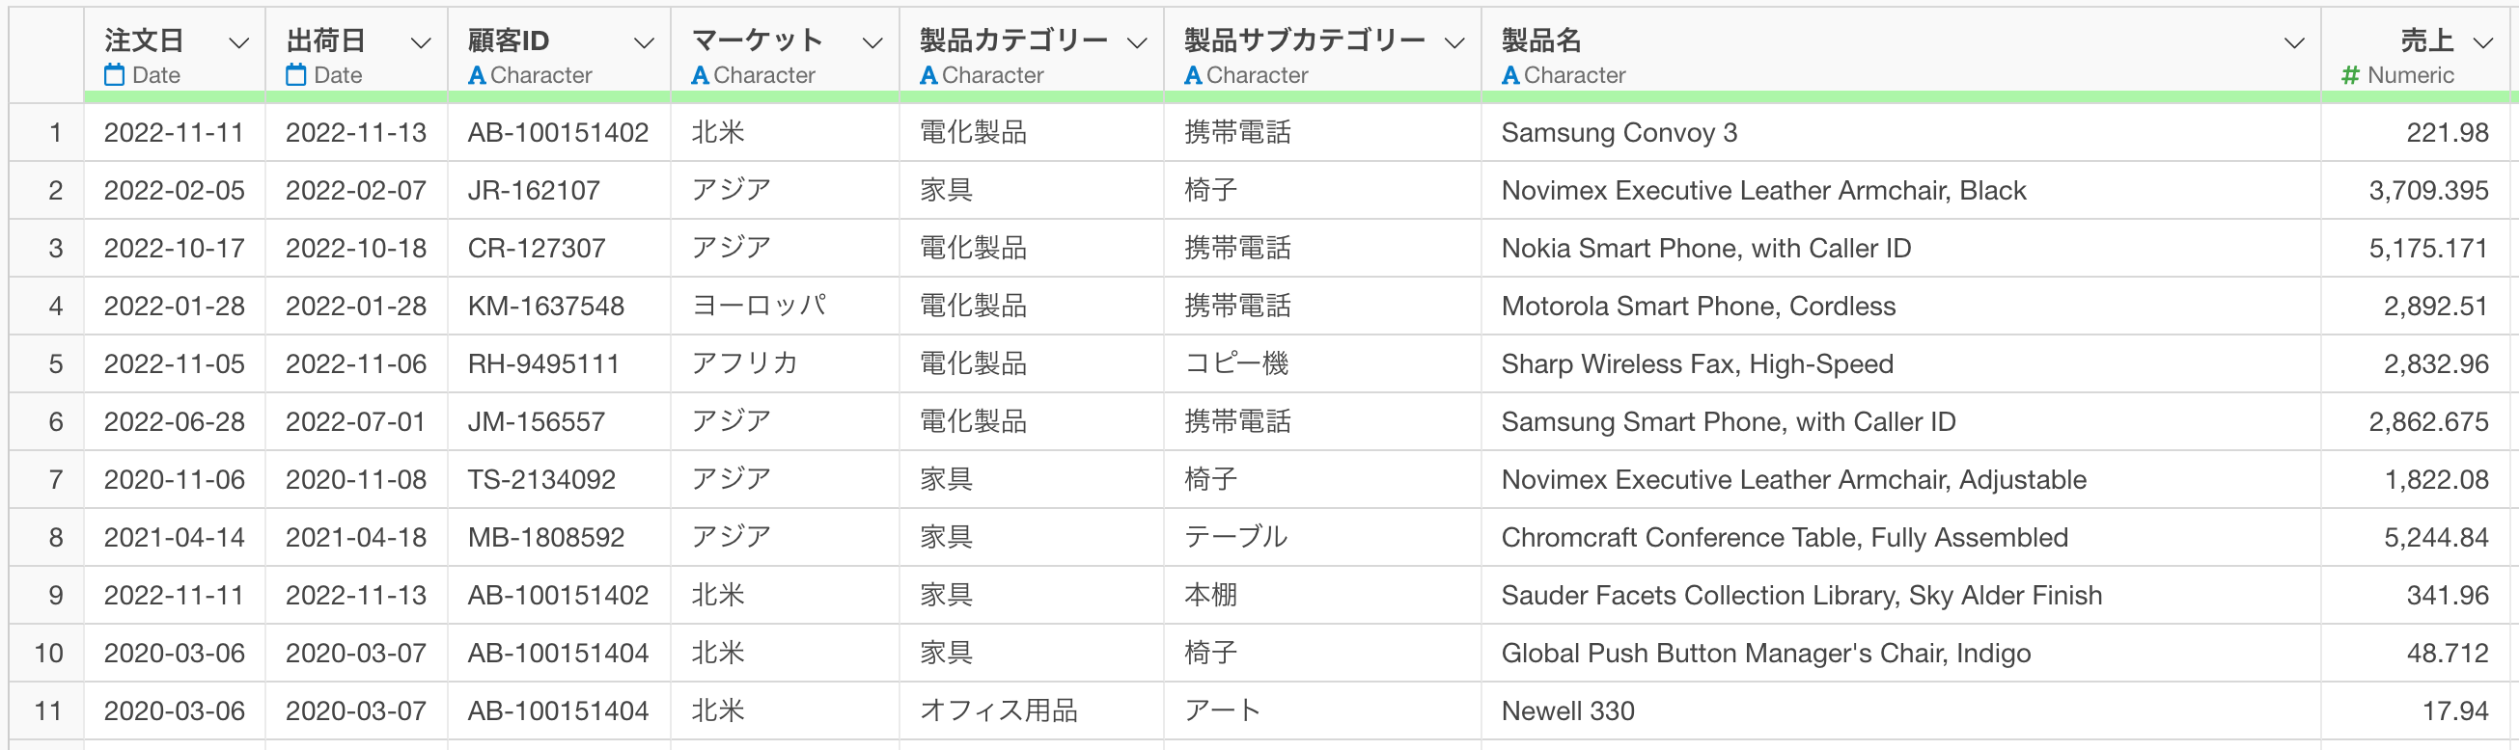
Task: Expand the 顧客ID column menu arrow
Action: pos(644,43)
